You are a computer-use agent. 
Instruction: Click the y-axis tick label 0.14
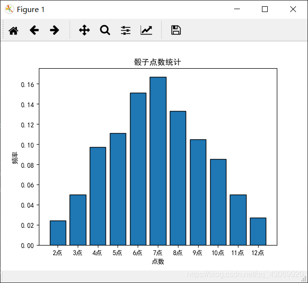tap(27, 105)
